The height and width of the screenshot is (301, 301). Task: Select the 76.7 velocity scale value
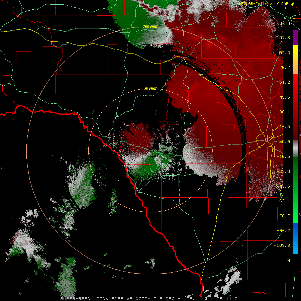[x=285, y=67]
